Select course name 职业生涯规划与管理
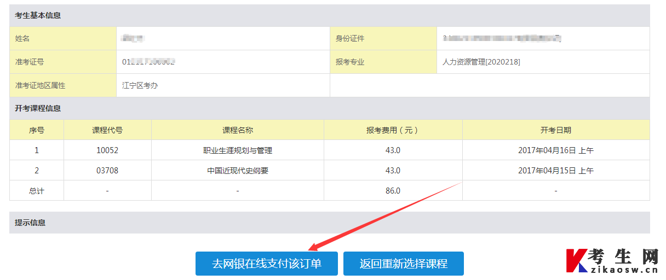The height and width of the screenshot is (280, 666). pos(238,150)
